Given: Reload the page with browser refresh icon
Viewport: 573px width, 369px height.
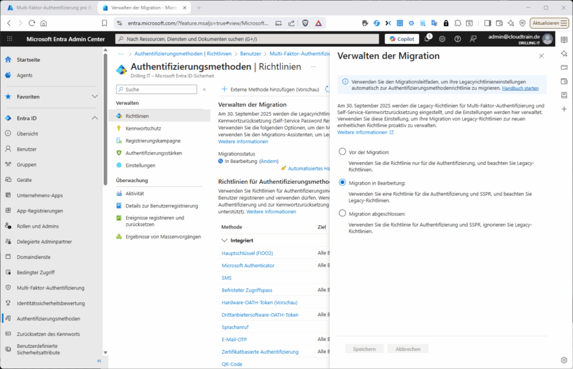Looking at the screenshot, I should 32,23.
